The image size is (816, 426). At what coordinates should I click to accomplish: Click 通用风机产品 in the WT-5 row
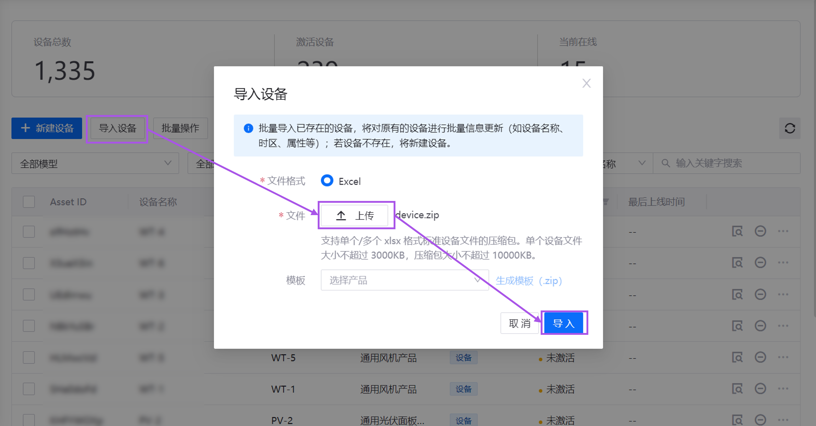pos(388,358)
